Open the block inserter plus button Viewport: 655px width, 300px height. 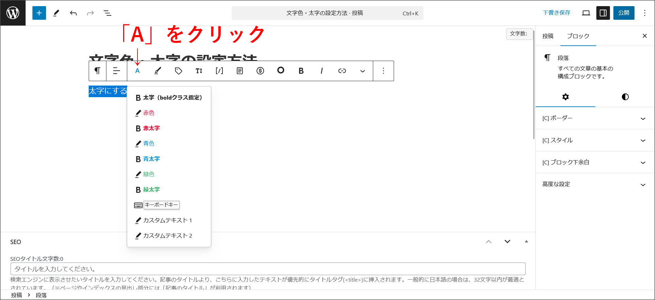click(39, 13)
